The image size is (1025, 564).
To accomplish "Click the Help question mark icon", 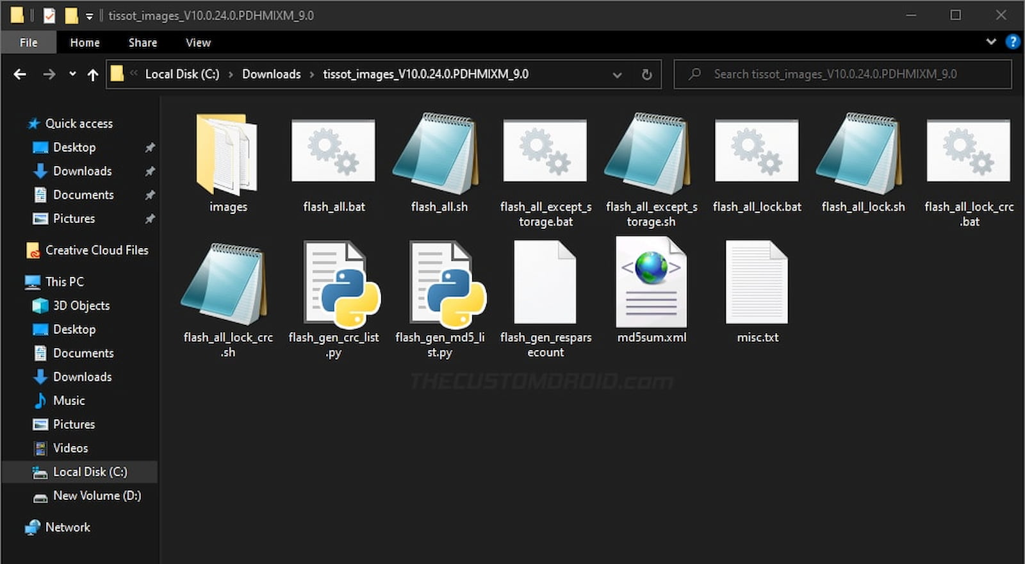I will coord(1012,42).
